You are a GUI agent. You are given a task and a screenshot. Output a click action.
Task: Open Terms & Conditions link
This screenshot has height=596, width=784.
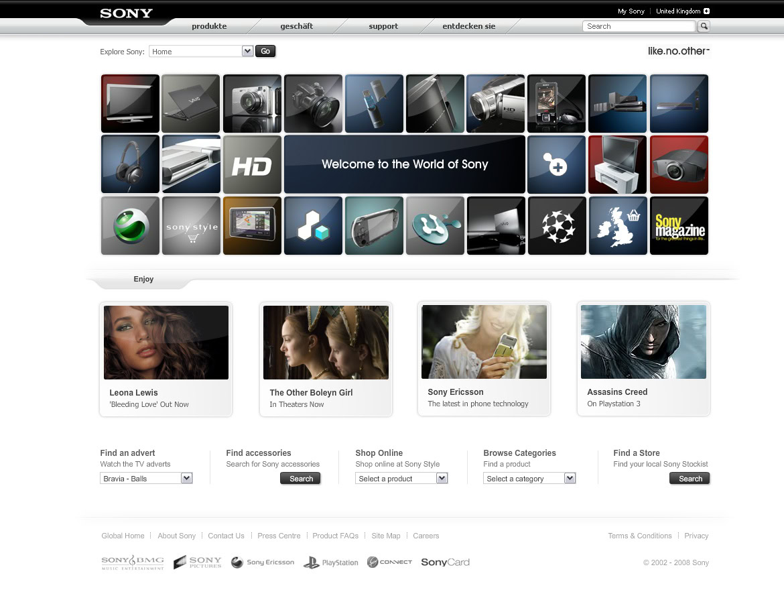[x=640, y=536]
